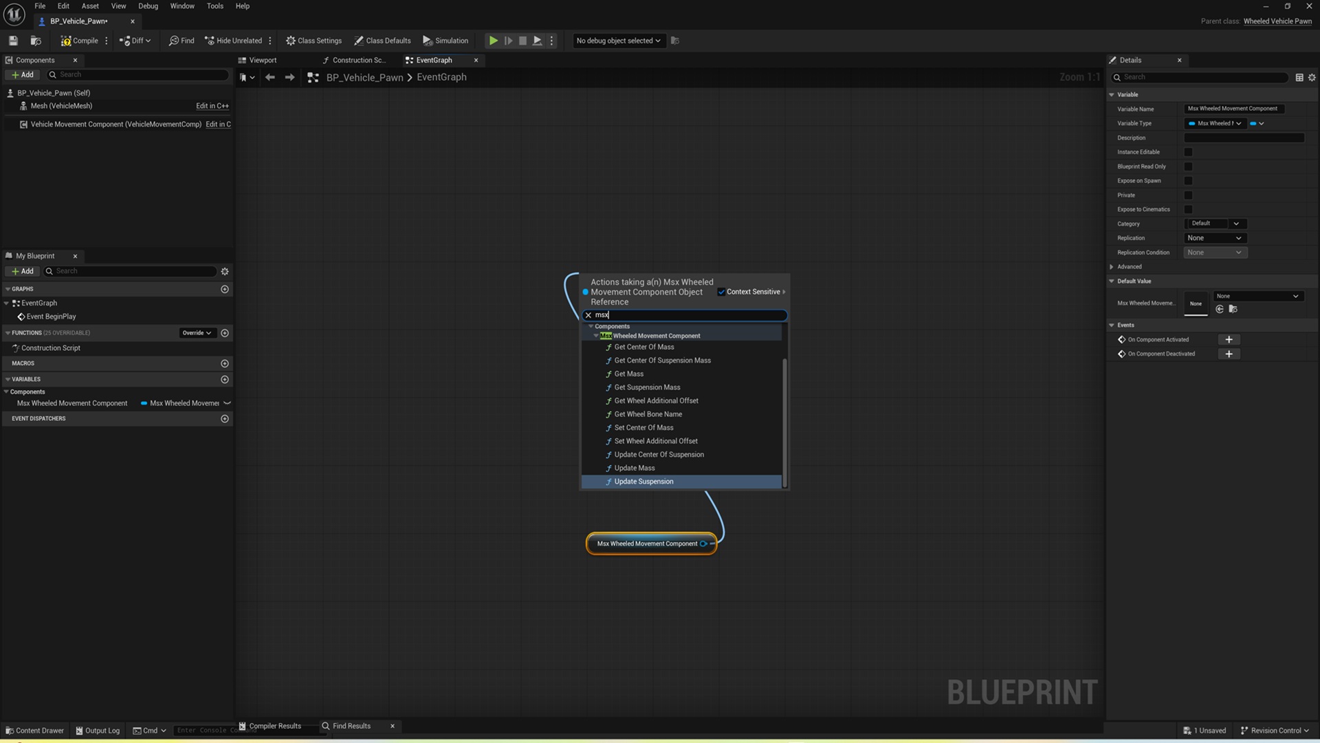Open the File menu
The width and height of the screenshot is (1320, 743).
(40, 6)
